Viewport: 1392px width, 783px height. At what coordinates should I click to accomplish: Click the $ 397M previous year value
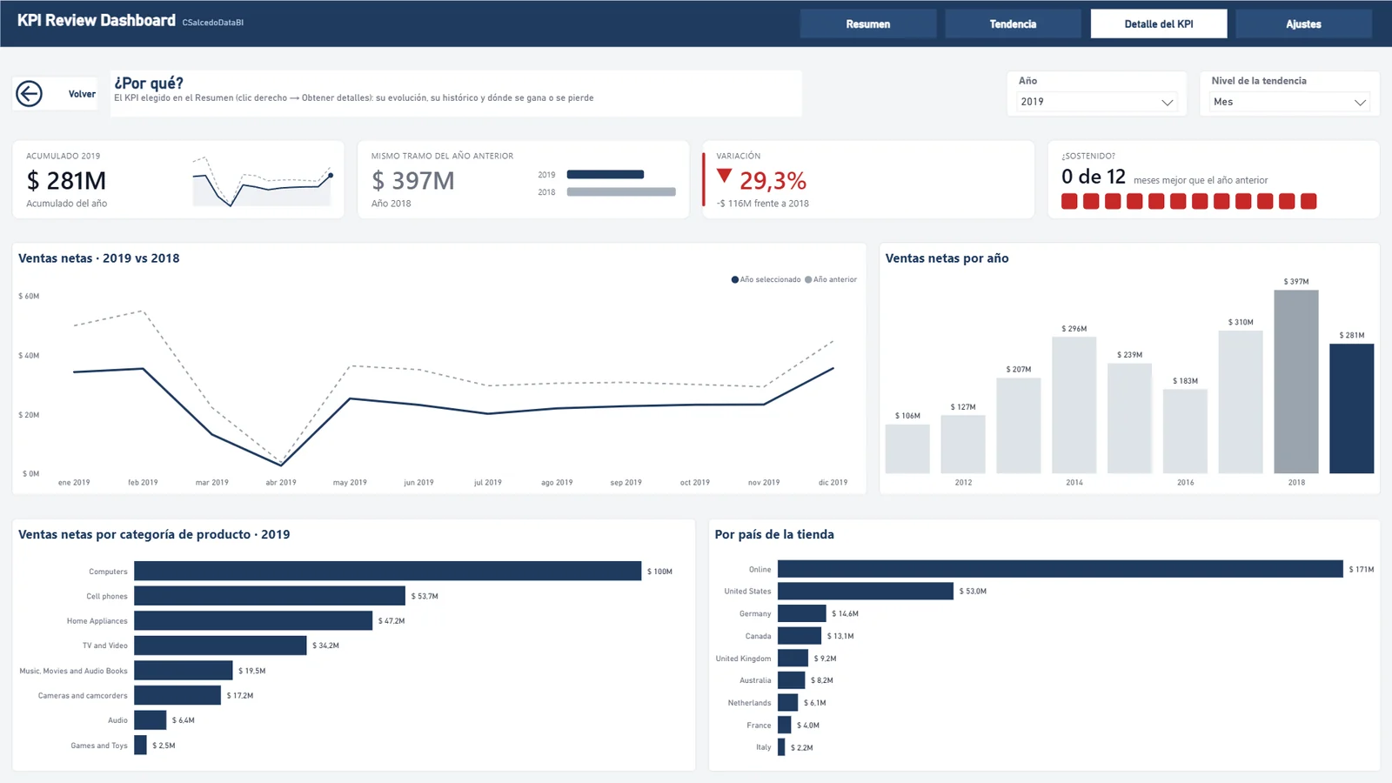(x=413, y=181)
